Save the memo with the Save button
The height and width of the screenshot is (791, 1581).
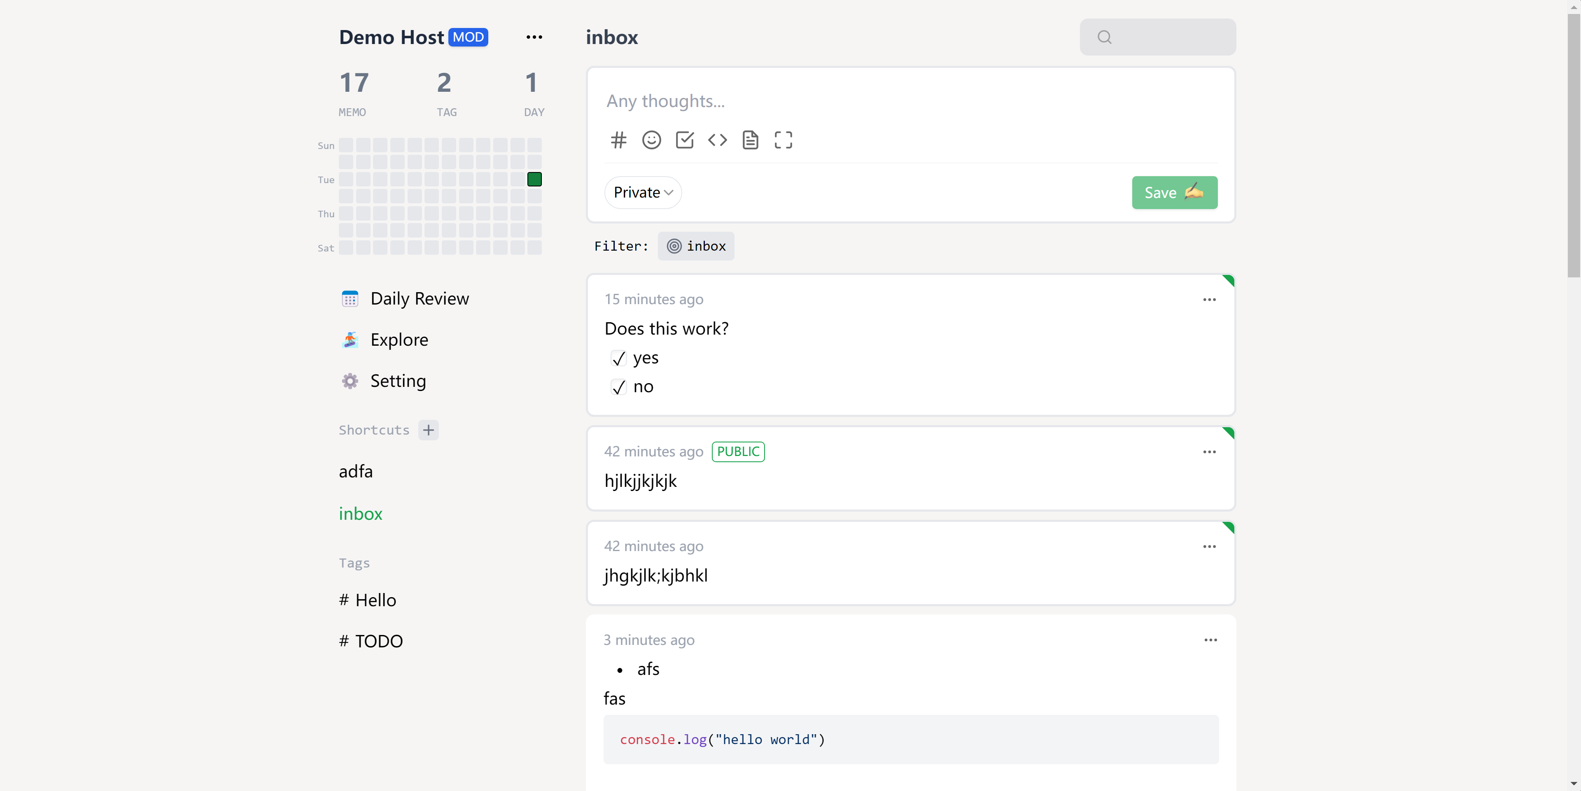tap(1174, 193)
